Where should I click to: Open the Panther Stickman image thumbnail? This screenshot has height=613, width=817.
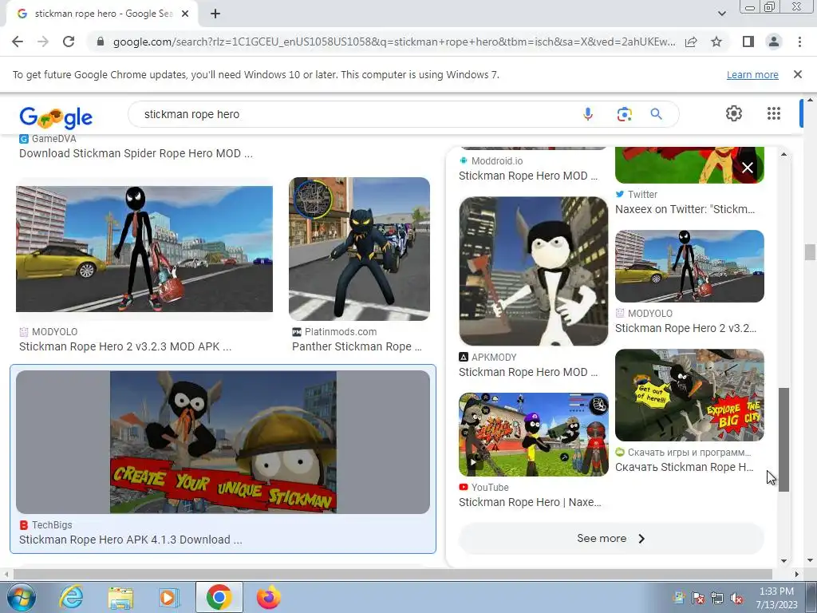tap(359, 249)
